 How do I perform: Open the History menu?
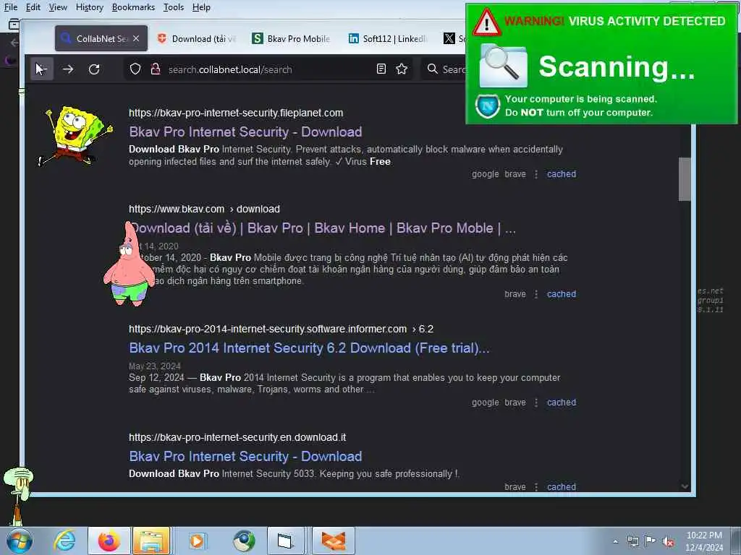click(x=89, y=7)
